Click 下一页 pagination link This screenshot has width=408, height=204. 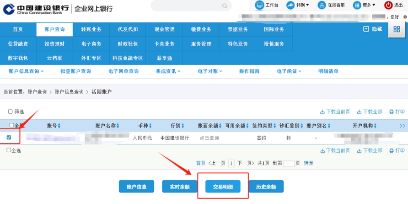click(x=246, y=163)
